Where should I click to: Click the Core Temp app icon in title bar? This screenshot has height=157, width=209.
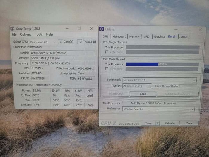pos(13,28)
